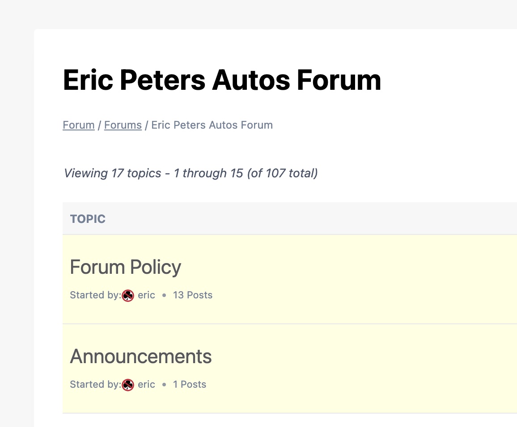Click eric's avatar icon in Forum Policy row
The width and height of the screenshot is (517, 427).
(x=128, y=295)
